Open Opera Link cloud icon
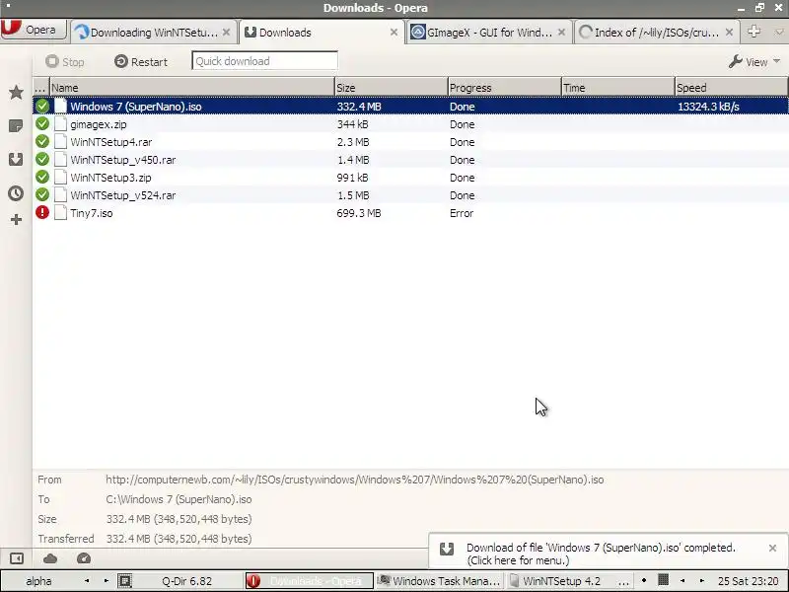789x592 pixels. coord(50,558)
